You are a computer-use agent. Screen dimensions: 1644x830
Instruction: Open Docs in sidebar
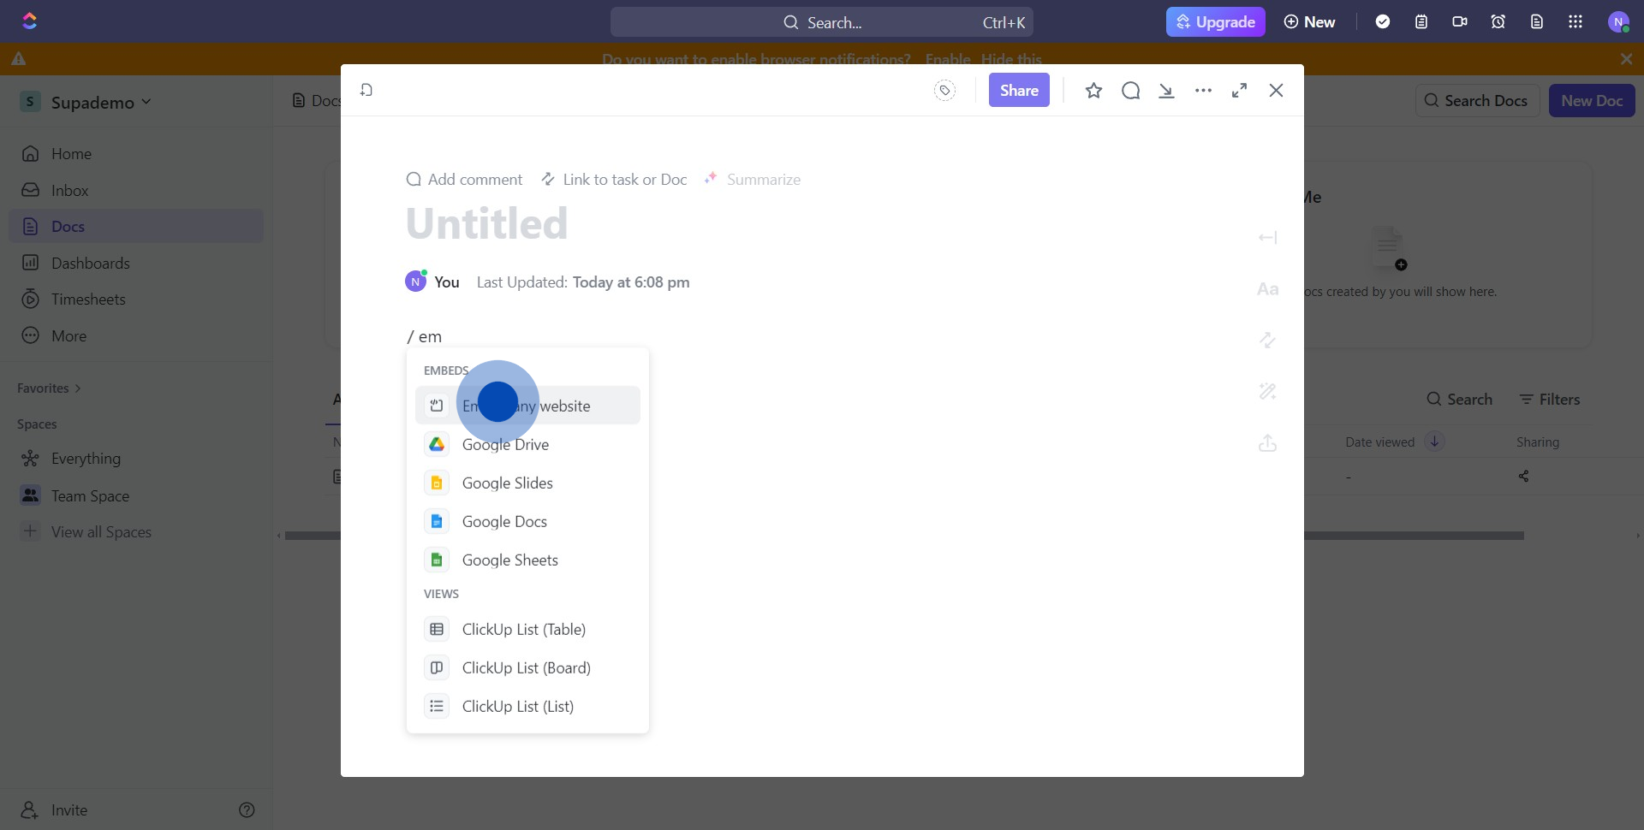pyautogui.click(x=136, y=226)
